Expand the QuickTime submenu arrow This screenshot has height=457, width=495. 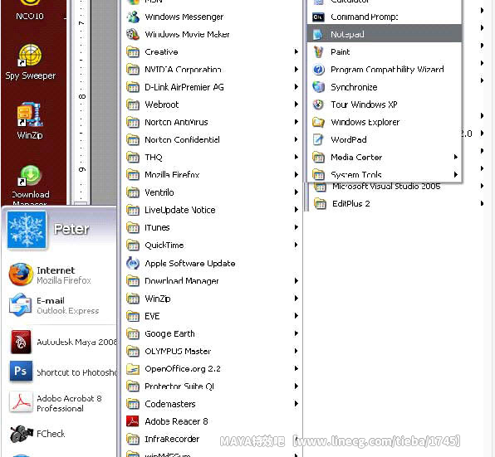coord(297,245)
